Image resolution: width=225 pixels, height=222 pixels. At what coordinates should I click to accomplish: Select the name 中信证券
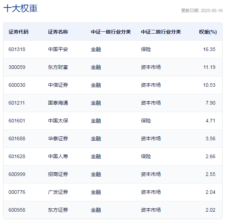coord(58,85)
